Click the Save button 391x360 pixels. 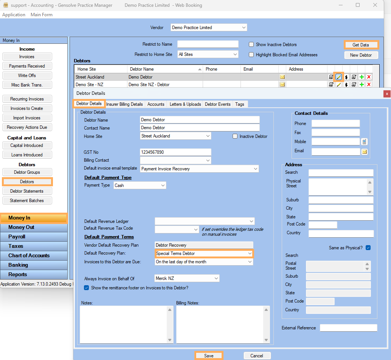[x=209, y=355]
